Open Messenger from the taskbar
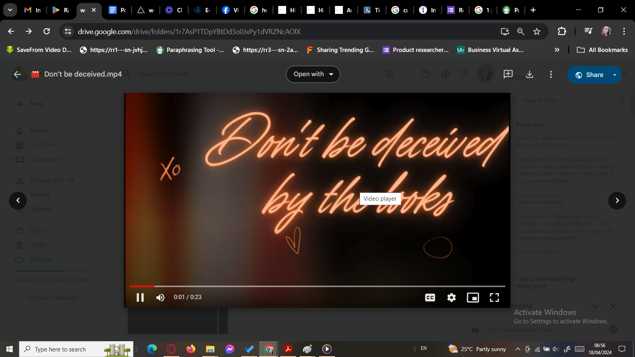This screenshot has width=635, height=357. point(230,349)
